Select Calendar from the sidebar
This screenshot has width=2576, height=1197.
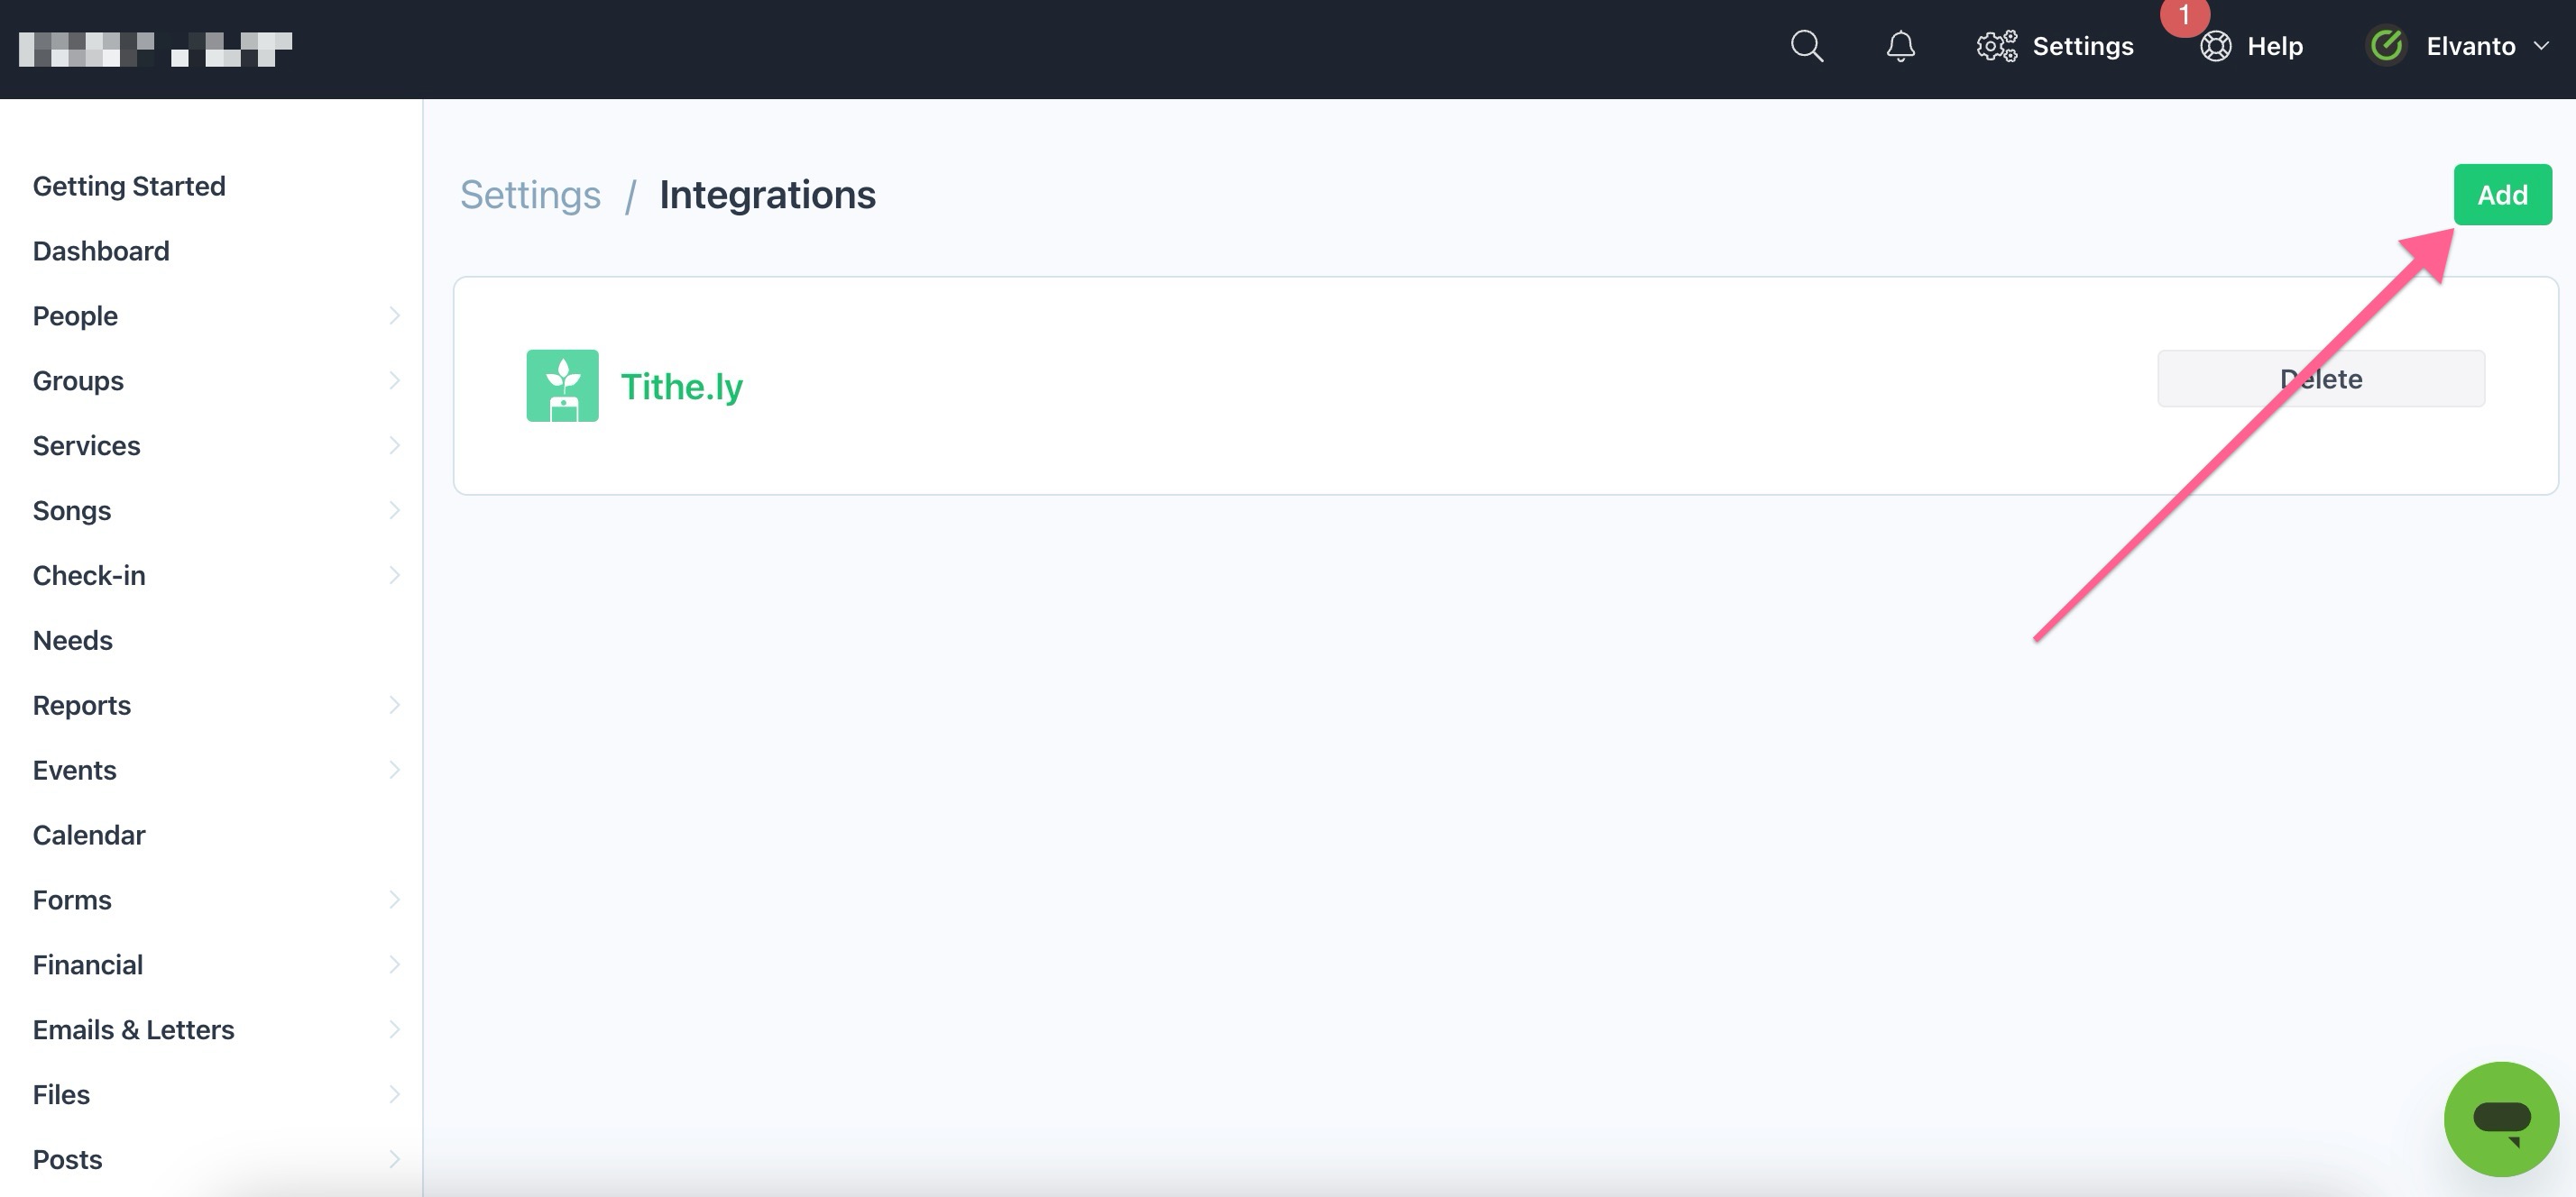coord(89,835)
